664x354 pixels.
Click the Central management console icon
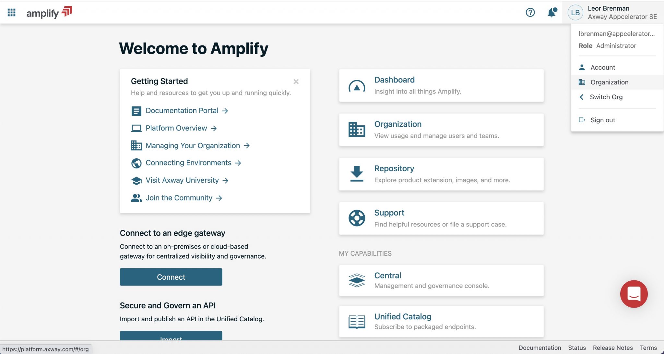point(357,280)
